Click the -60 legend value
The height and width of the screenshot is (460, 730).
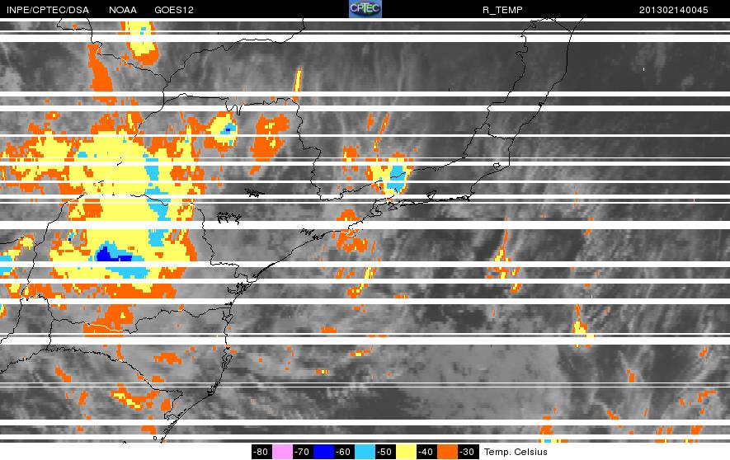(344, 452)
